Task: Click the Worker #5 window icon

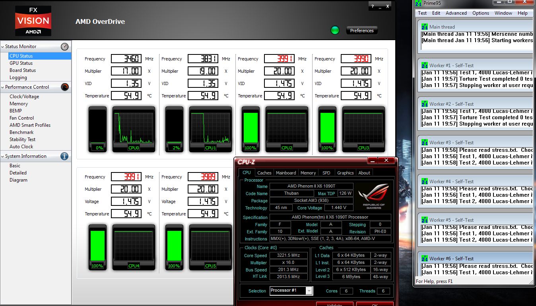Action: [x=425, y=220]
